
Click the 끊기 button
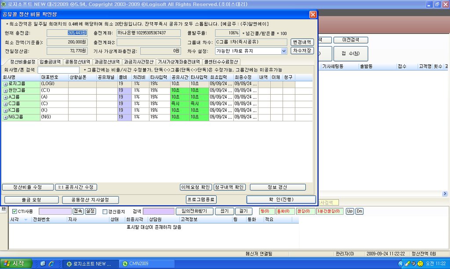tap(224, 211)
